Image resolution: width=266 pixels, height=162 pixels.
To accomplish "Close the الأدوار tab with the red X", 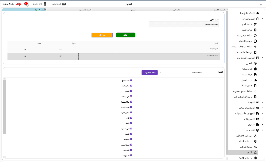I will coord(39,10).
